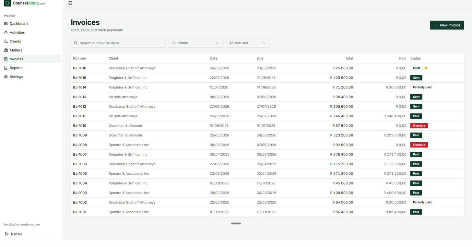The height and width of the screenshot is (247, 472).
Task: Click the Invoices document icon
Action: 6,59
